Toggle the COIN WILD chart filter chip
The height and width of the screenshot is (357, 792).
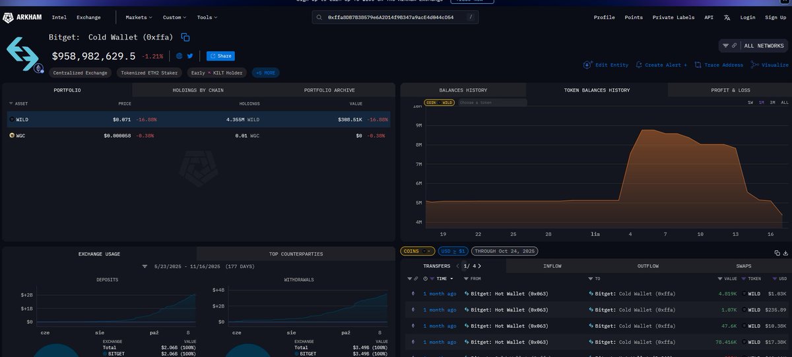pyautogui.click(x=439, y=103)
